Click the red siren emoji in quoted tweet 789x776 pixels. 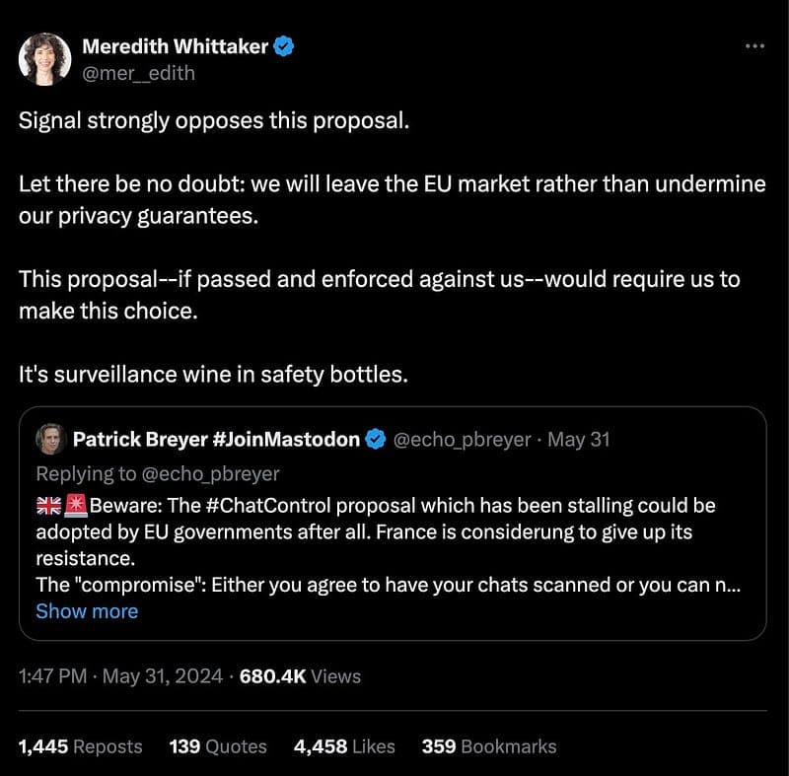(x=76, y=506)
